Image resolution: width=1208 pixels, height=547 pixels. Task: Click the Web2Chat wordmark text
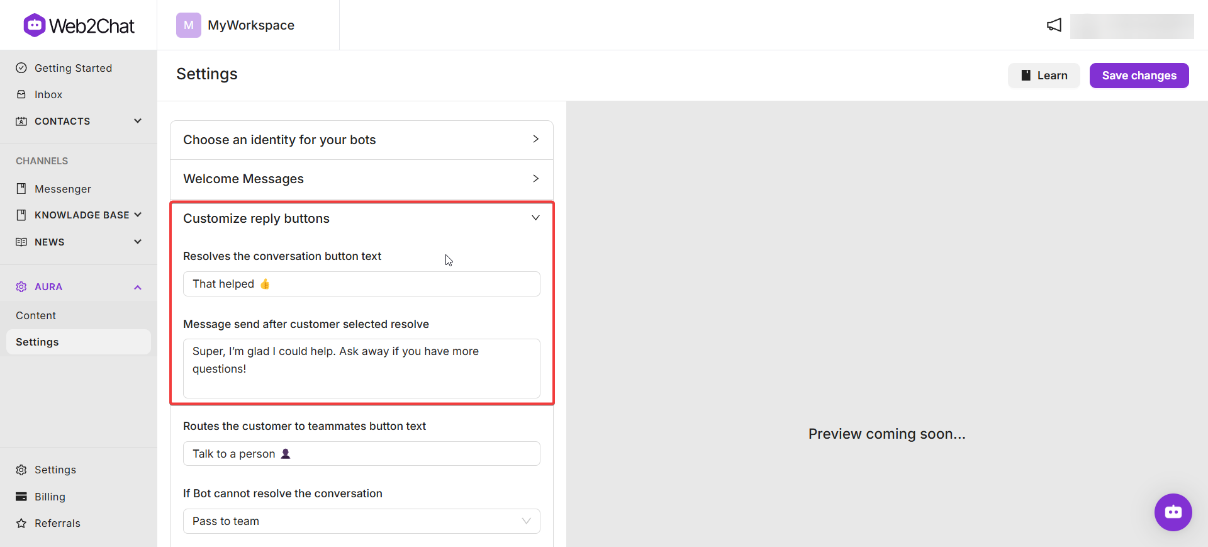coord(92,26)
